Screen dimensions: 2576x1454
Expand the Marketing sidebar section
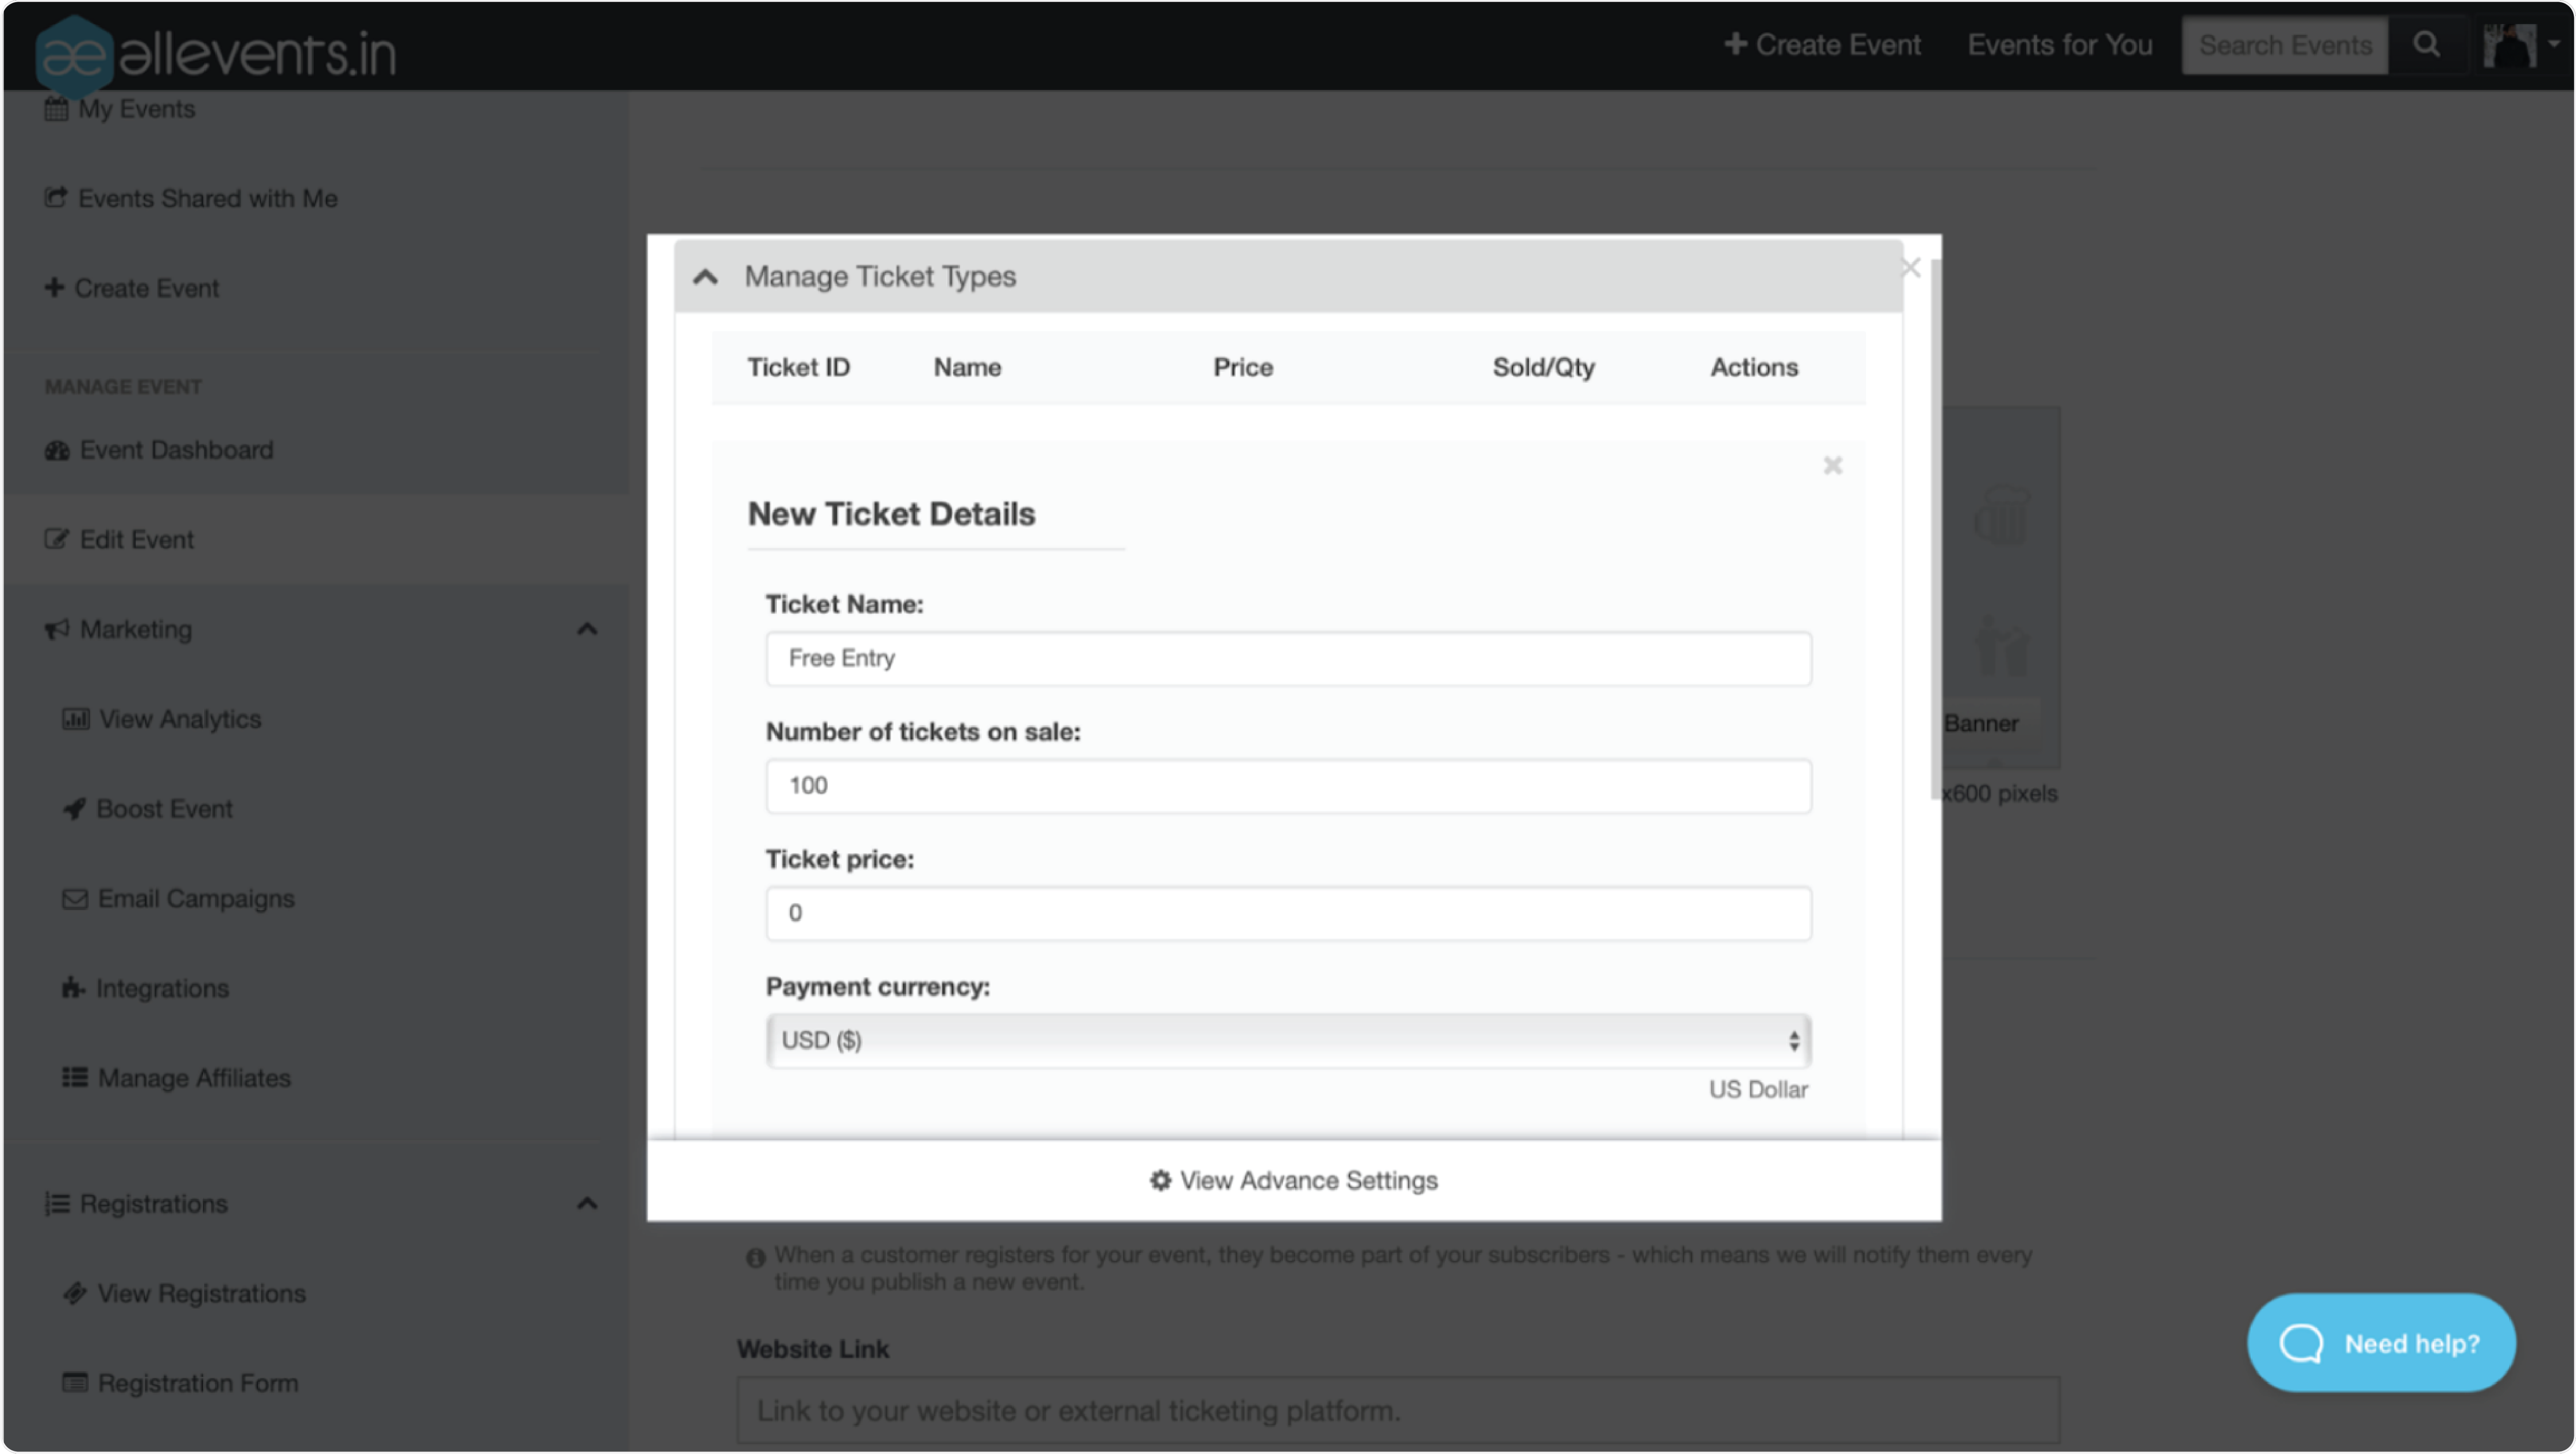(586, 628)
